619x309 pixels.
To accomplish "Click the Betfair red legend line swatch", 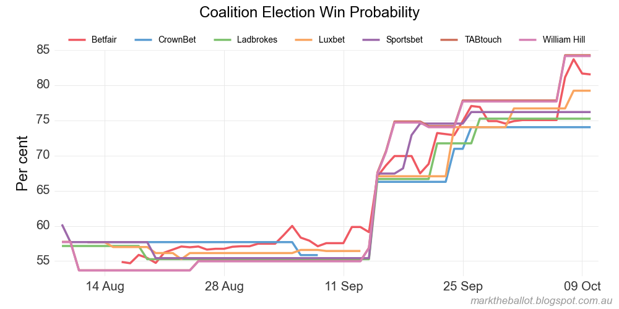I will coord(77,40).
